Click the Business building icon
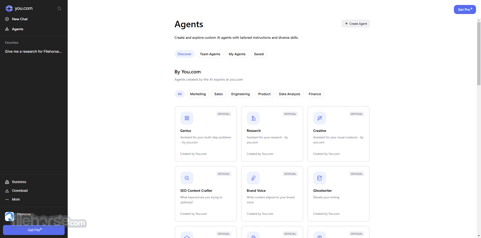This screenshot has width=481, height=238. (x=7, y=182)
